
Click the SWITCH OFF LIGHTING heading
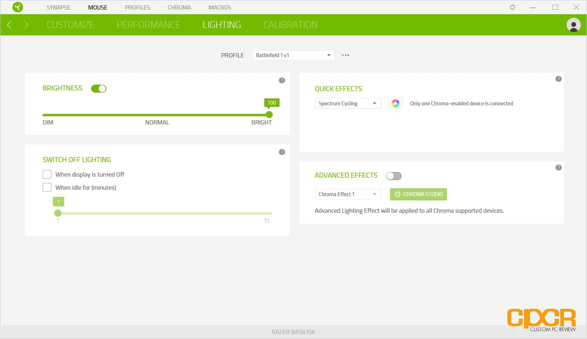pos(77,160)
